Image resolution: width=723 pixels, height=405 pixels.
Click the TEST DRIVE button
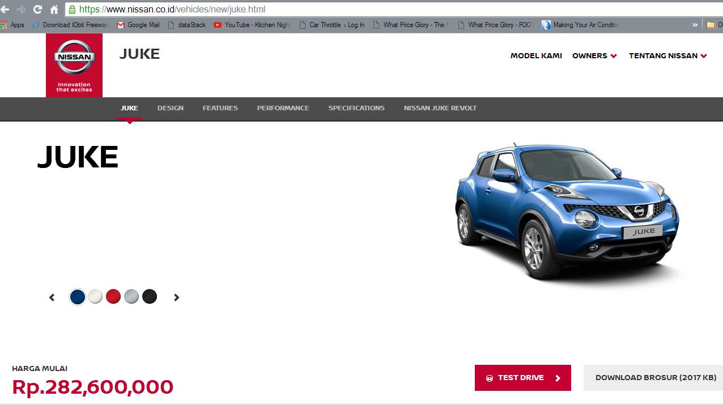coord(523,378)
